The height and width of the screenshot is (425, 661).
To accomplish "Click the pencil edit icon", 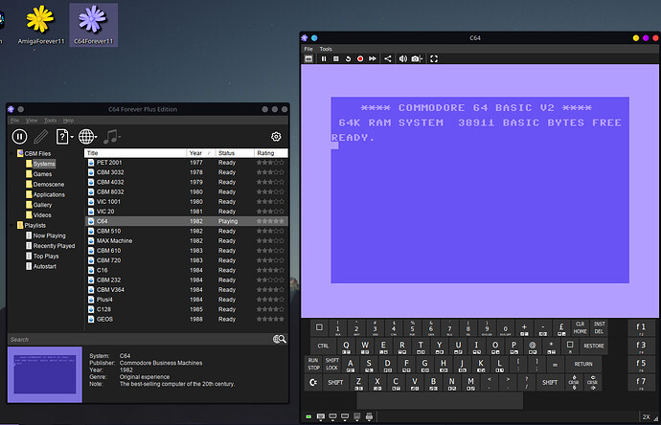I will pyautogui.click(x=41, y=137).
